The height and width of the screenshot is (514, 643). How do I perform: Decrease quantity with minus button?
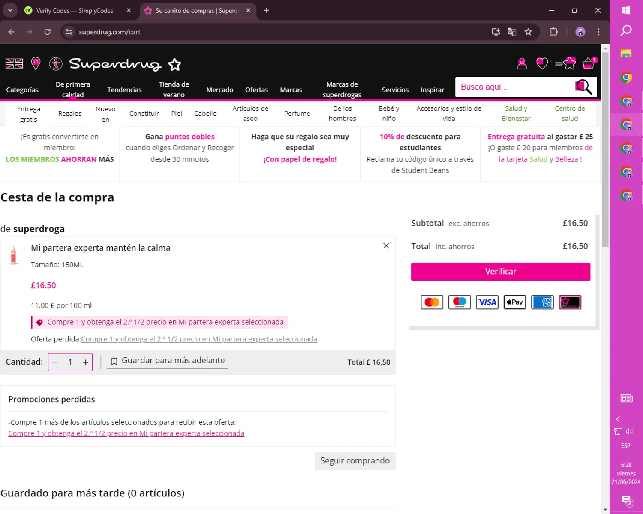coord(55,362)
